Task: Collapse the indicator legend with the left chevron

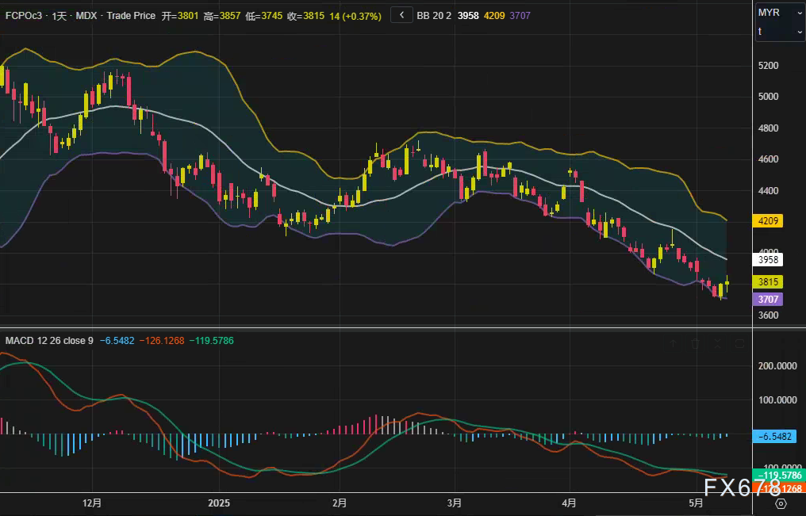Action: tap(402, 15)
